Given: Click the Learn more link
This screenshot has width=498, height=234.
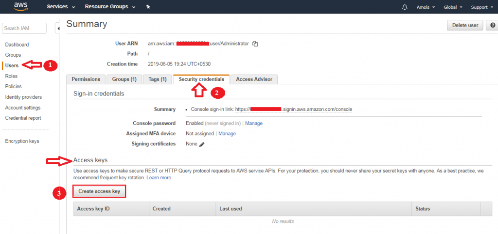Looking at the screenshot, I should pos(159,178).
